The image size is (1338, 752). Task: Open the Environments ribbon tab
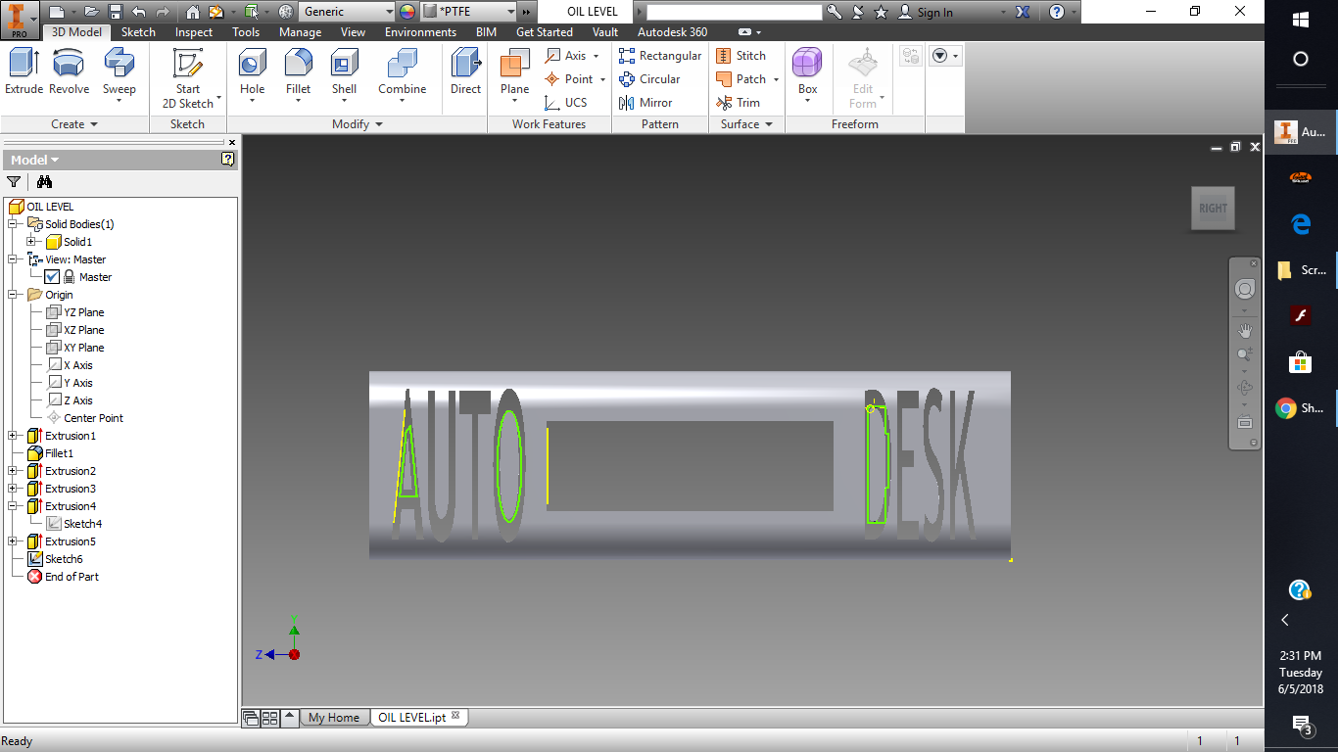[420, 32]
